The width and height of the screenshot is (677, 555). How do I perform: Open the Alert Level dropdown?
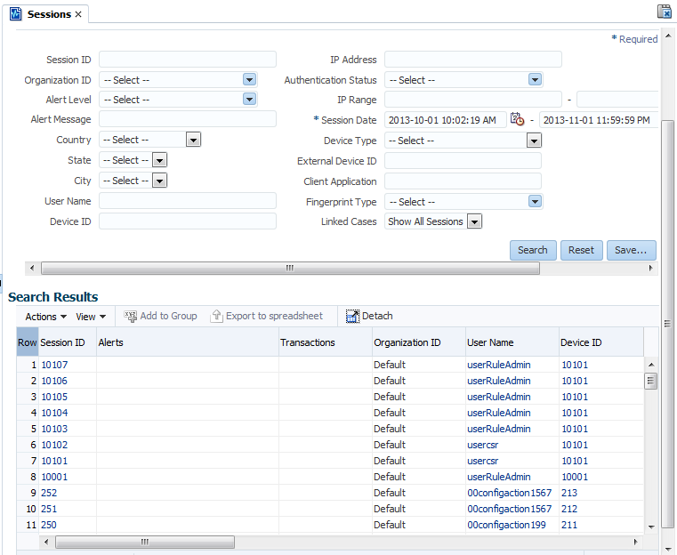(249, 100)
